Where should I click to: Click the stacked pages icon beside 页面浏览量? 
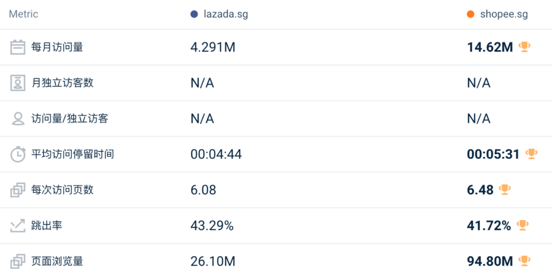coord(17,262)
